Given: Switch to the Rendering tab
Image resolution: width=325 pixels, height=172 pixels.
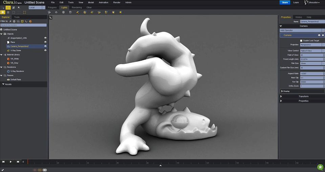Looking at the screenshot, I should click(x=77, y=7).
